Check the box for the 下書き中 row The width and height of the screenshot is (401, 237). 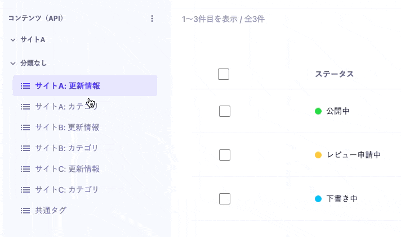[x=225, y=199]
